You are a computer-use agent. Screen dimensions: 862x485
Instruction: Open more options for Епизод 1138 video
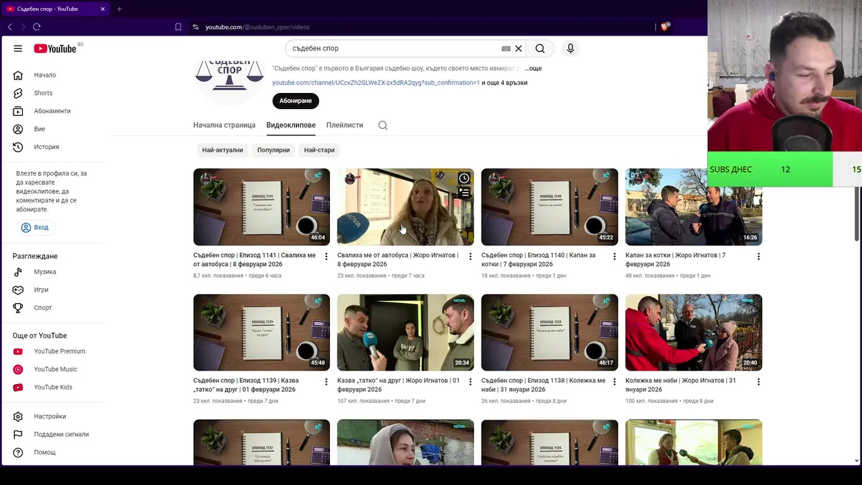point(614,382)
